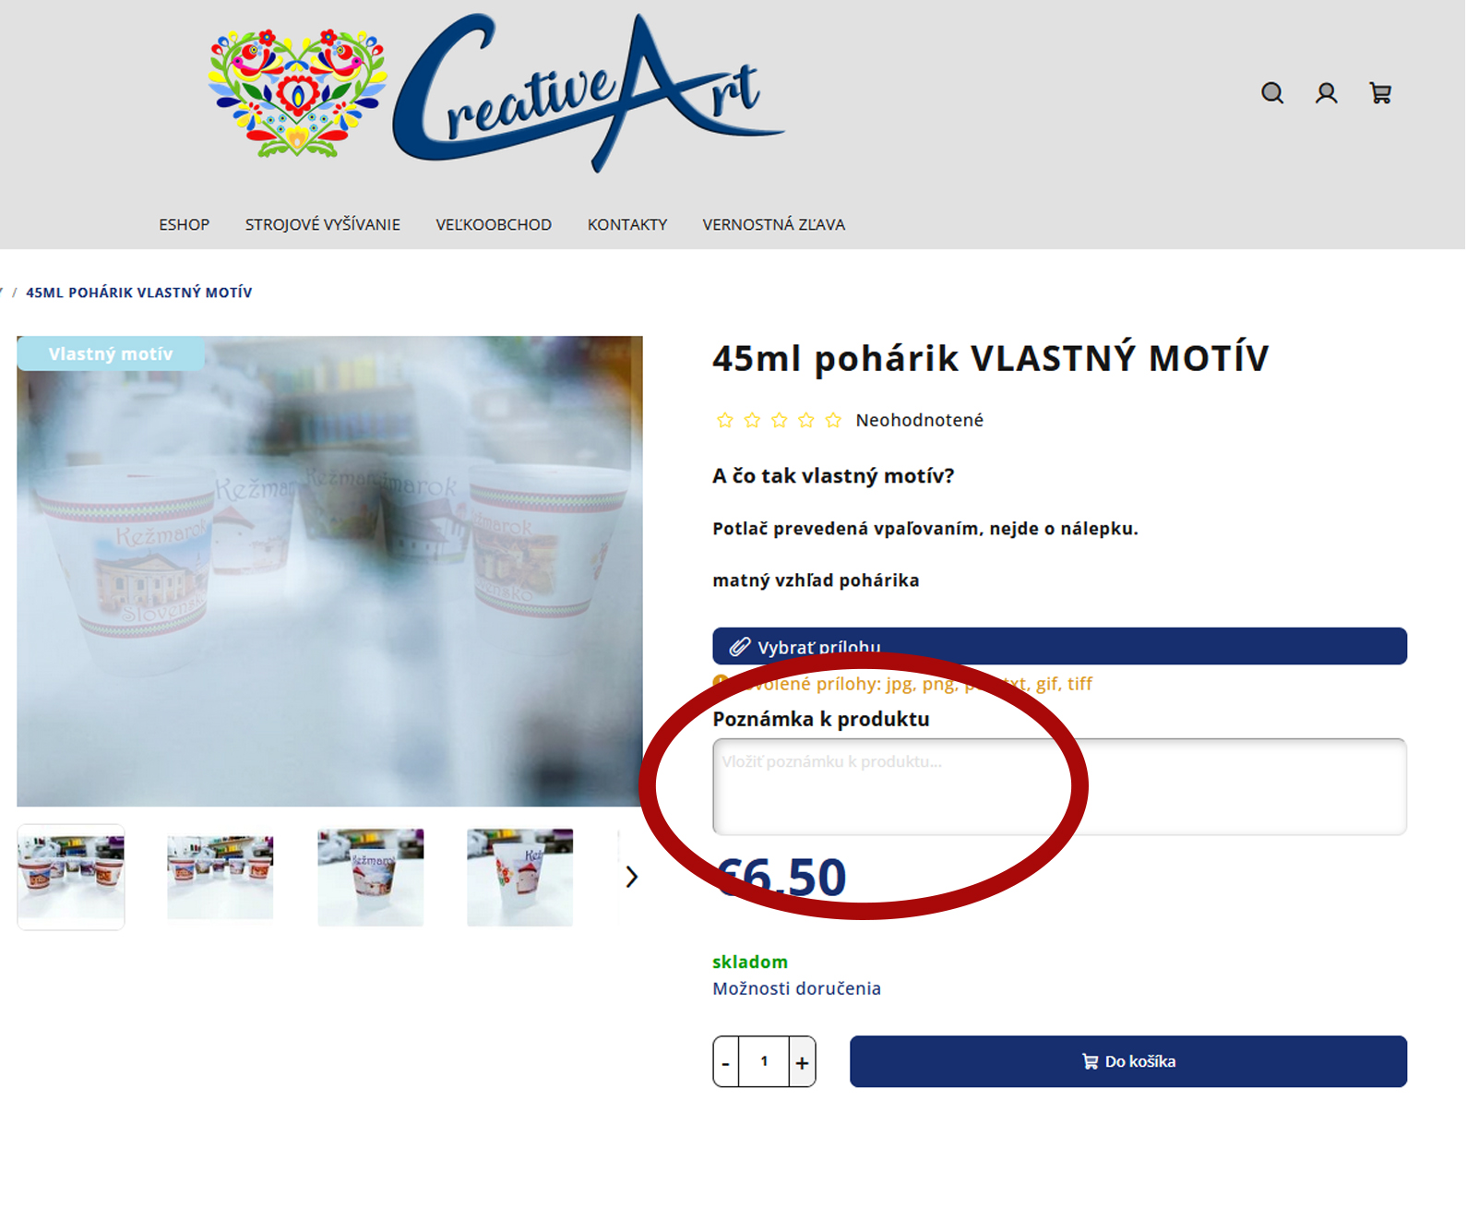Select the first product thumbnail
The width and height of the screenshot is (1467, 1220).
[x=71, y=877]
